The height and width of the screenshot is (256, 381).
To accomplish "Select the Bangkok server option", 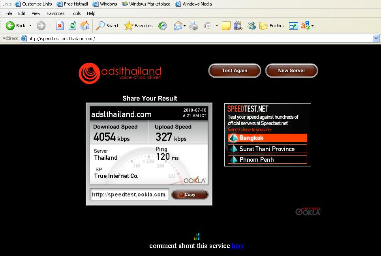I will point(267,138).
